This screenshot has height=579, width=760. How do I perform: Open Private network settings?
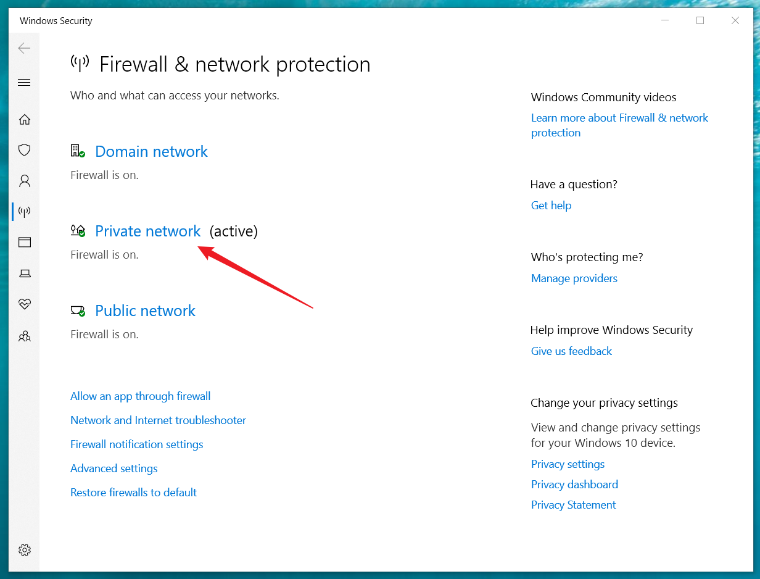[x=148, y=231]
